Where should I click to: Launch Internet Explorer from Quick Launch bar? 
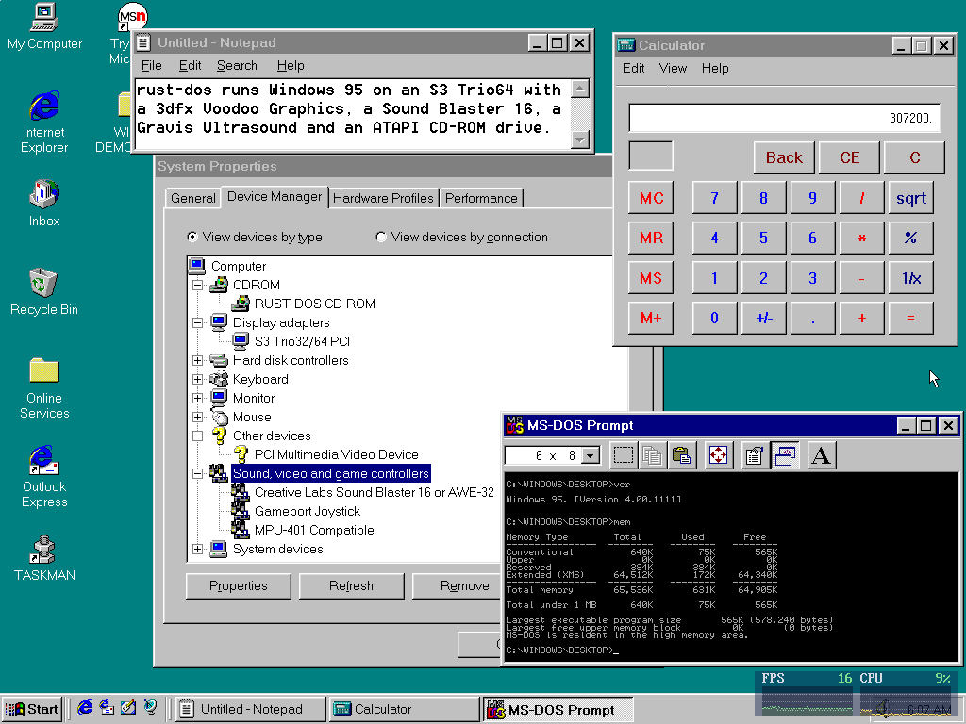click(85, 708)
